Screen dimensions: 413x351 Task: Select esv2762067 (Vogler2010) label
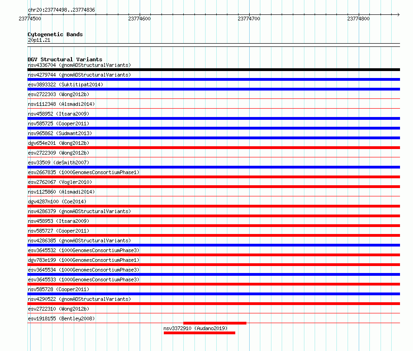coord(60,182)
